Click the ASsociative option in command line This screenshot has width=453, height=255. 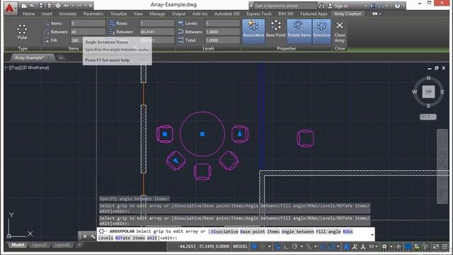click(224, 232)
